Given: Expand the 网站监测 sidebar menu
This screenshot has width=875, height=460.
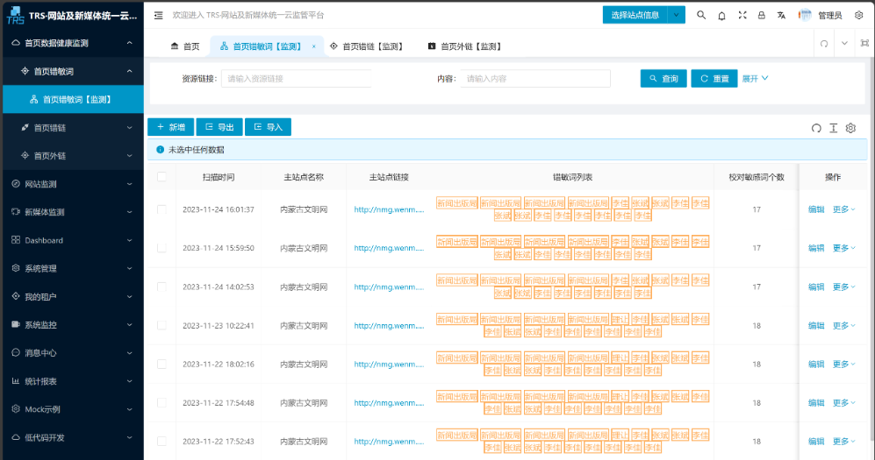Looking at the screenshot, I should tap(72, 184).
